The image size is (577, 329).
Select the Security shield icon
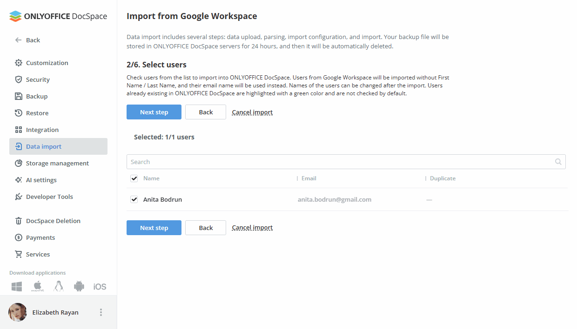coord(19,79)
